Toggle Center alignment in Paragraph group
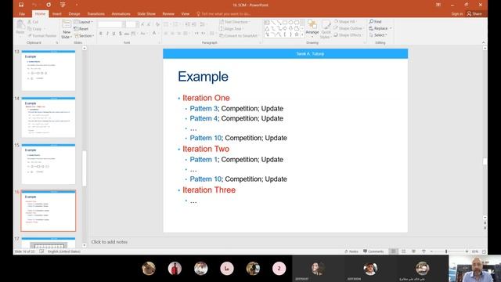 point(172,34)
